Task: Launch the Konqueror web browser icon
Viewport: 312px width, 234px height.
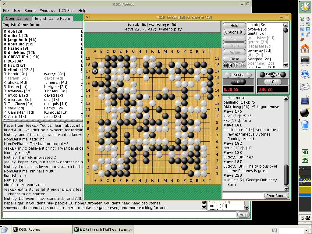Action: [x=305, y=74]
